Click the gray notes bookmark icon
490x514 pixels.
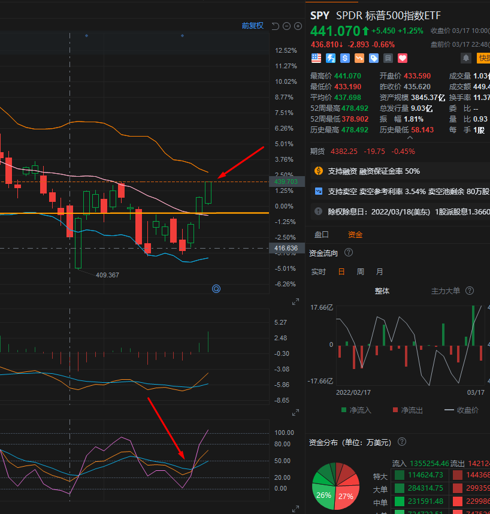click(388, 58)
